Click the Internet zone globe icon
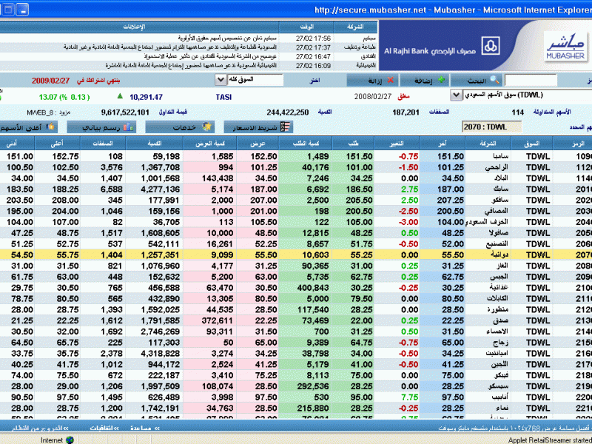 pos(70,440)
